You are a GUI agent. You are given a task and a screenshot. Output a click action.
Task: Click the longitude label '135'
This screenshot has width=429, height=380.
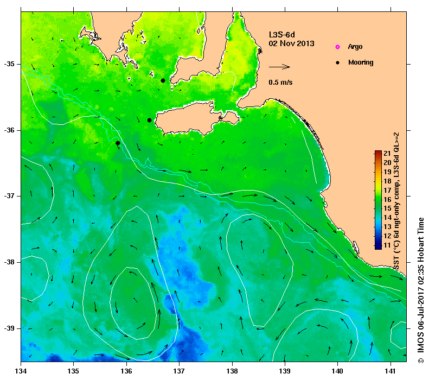point(74,371)
